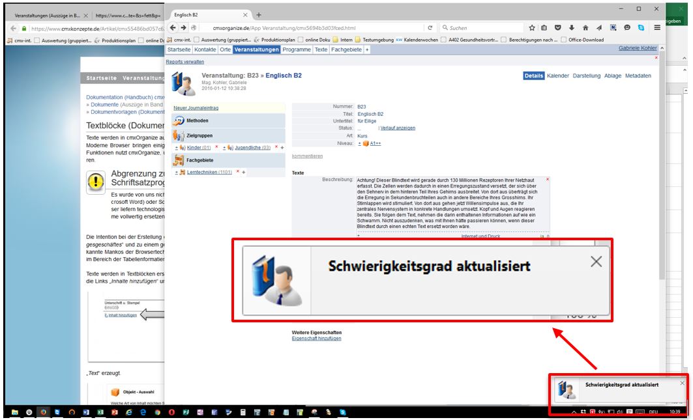This screenshot has height=420, width=693.
Task: Add another Zielgruppe with plus sign
Action: 282,148
